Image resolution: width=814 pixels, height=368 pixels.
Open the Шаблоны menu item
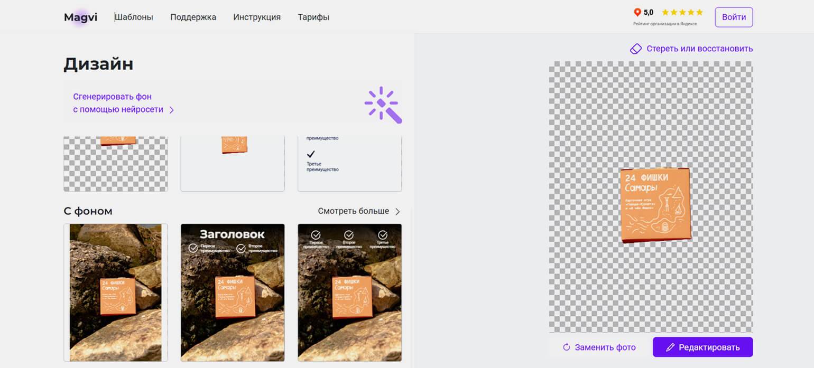click(x=134, y=17)
